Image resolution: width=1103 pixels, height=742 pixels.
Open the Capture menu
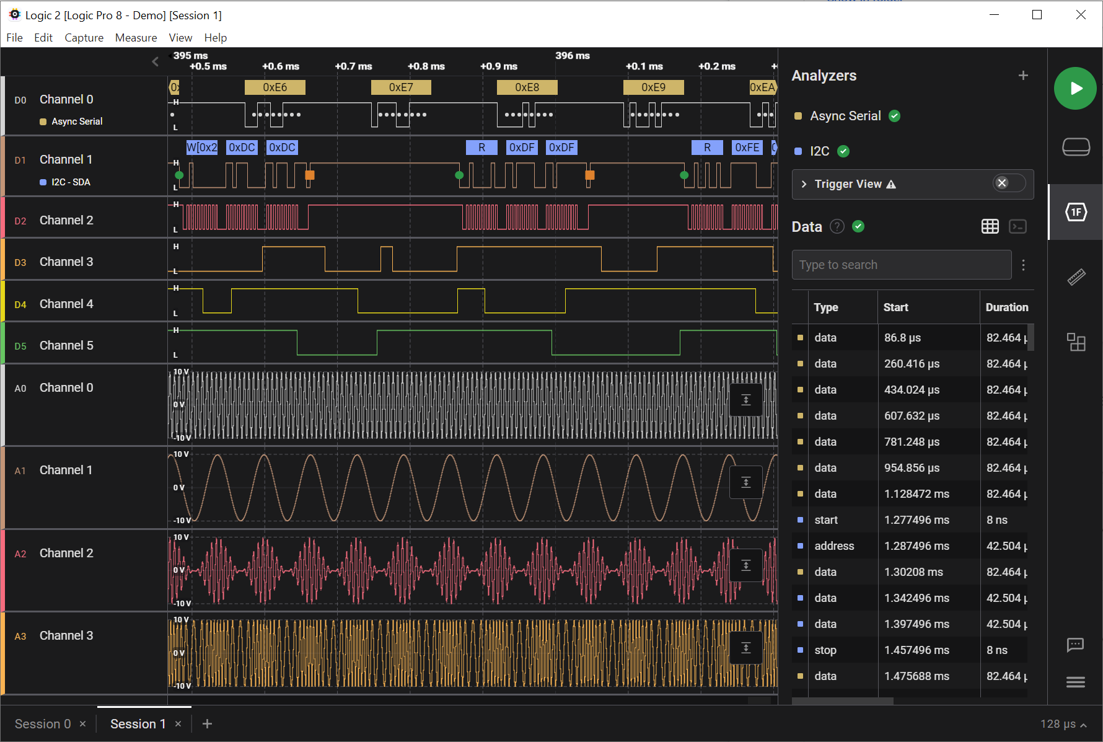point(84,38)
